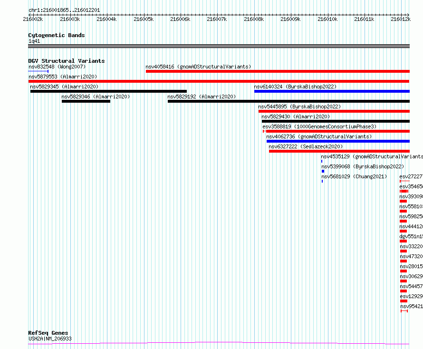Click the 216012k ruler position label
The height and width of the screenshot is (349, 423).
pos(401,19)
